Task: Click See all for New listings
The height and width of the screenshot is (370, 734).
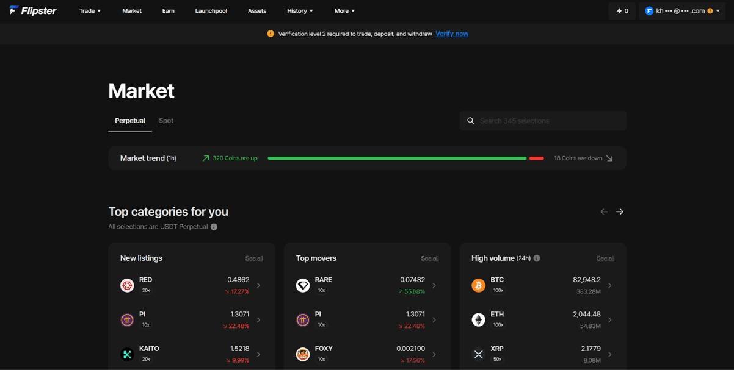Action: [254, 258]
